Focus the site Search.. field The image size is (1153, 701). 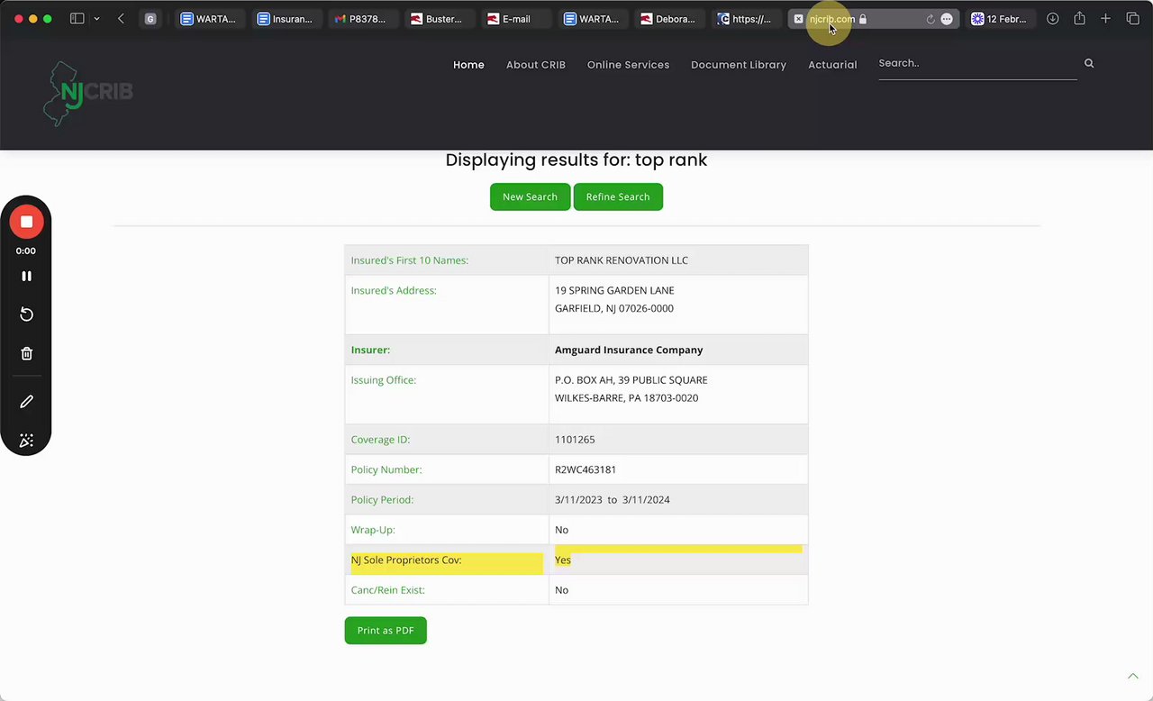pyautogui.click(x=977, y=64)
